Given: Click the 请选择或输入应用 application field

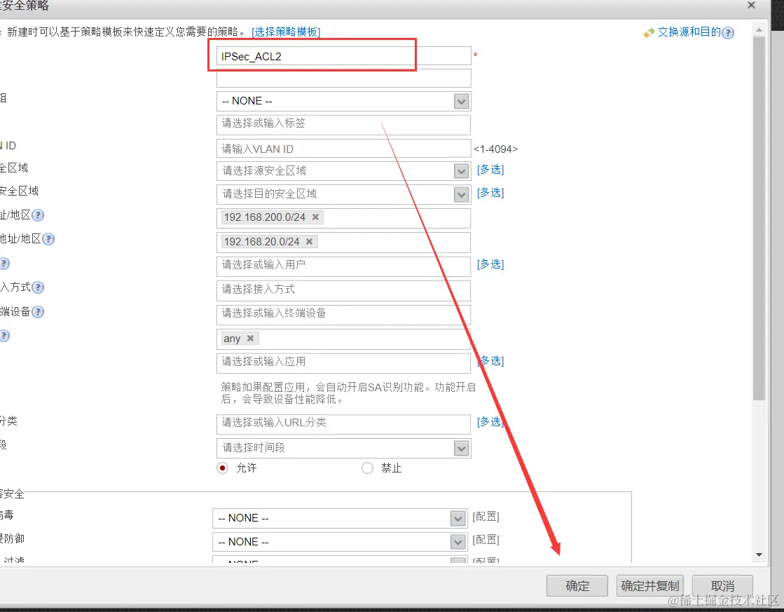Looking at the screenshot, I should (x=344, y=363).
